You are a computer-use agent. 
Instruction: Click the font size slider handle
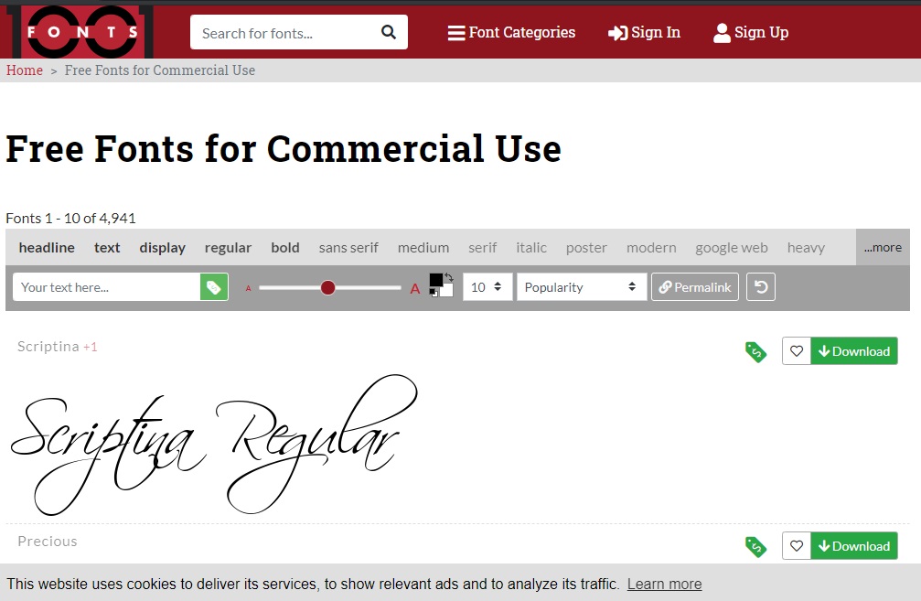pyautogui.click(x=327, y=288)
